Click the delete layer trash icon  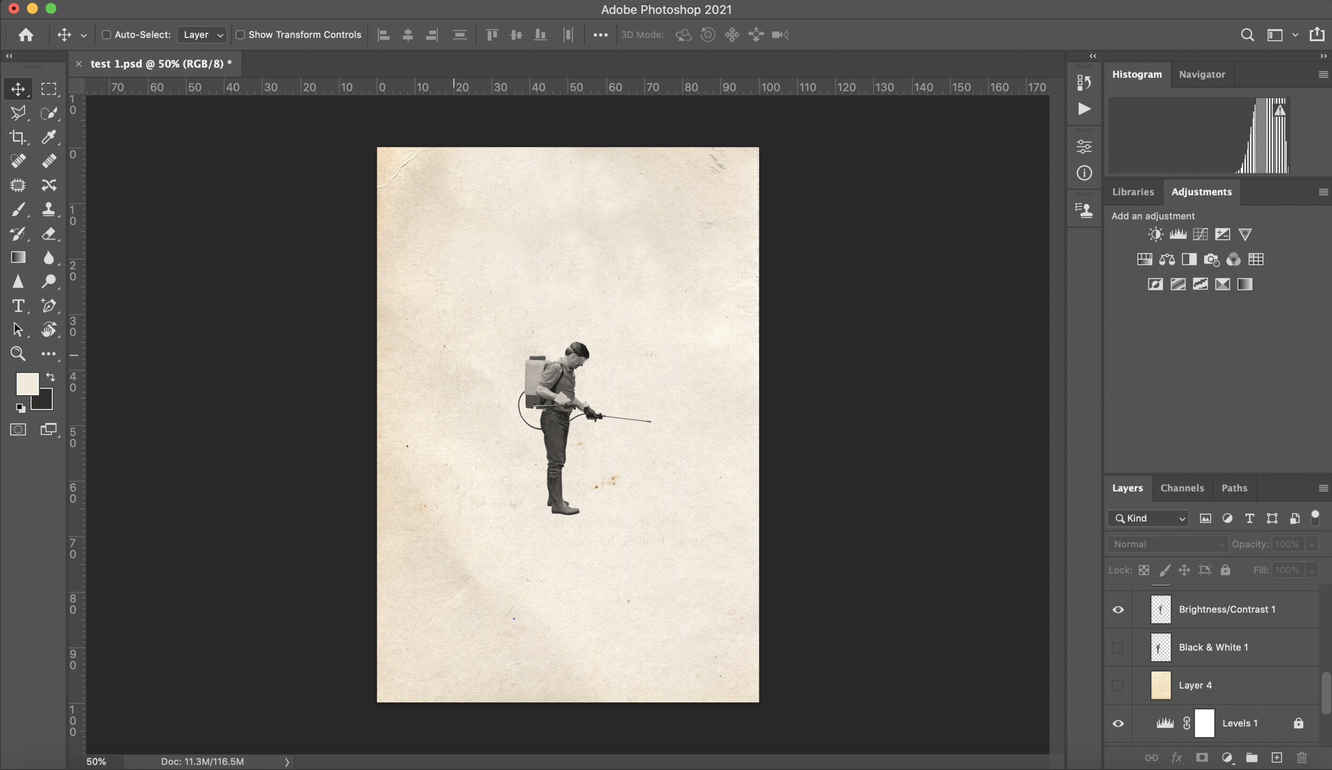pyautogui.click(x=1302, y=757)
